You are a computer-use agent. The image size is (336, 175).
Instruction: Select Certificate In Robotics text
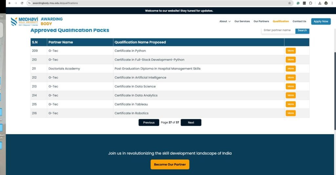131,113
